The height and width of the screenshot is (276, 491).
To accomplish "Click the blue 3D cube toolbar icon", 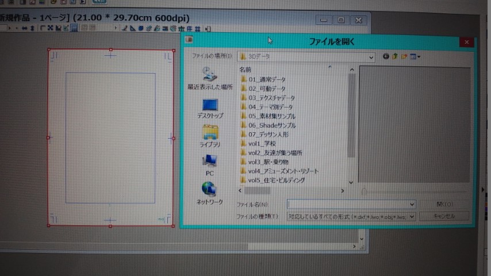I will point(141,29).
